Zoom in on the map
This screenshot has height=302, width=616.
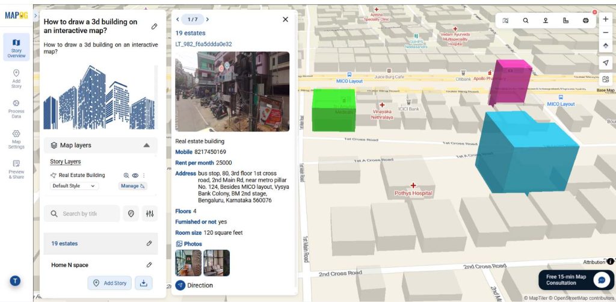[605, 19]
